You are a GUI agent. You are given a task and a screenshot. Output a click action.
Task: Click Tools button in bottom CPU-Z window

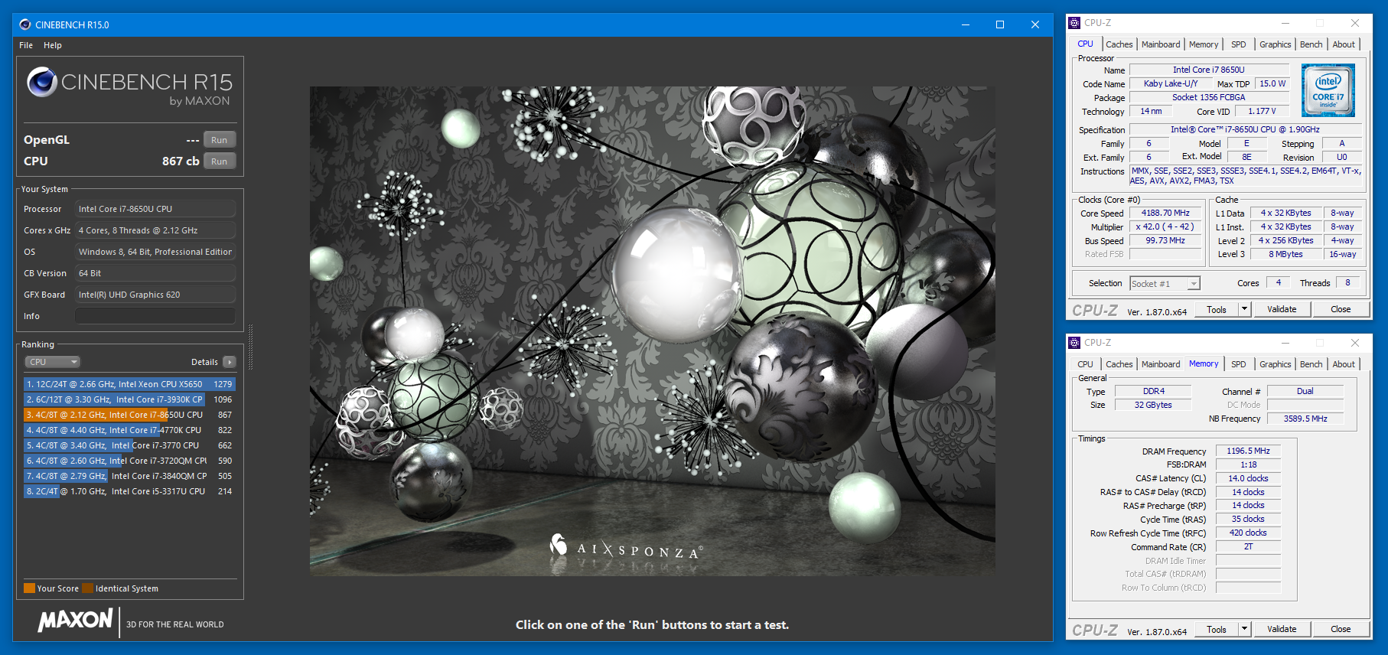coord(1217,630)
